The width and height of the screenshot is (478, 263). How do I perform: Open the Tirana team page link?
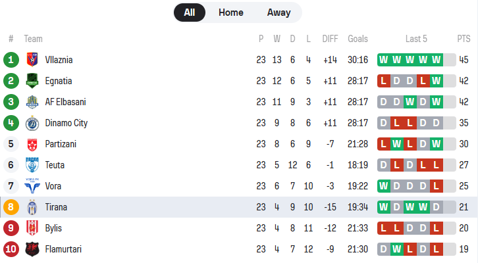(x=56, y=207)
